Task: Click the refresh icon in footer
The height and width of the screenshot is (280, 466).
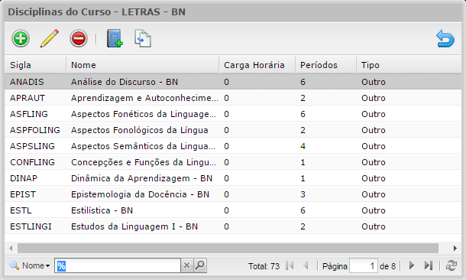Action: point(451,265)
